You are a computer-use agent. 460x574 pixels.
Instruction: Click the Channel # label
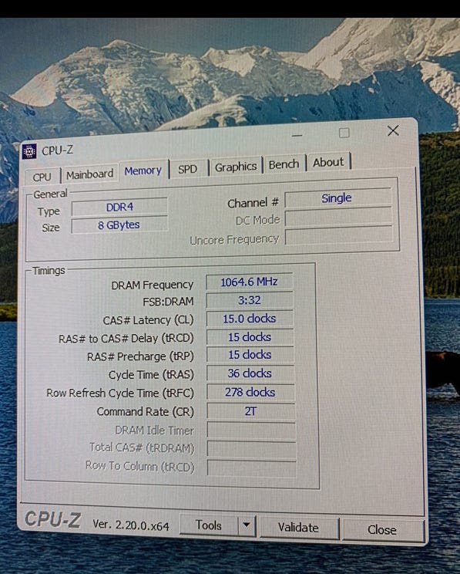(x=253, y=203)
